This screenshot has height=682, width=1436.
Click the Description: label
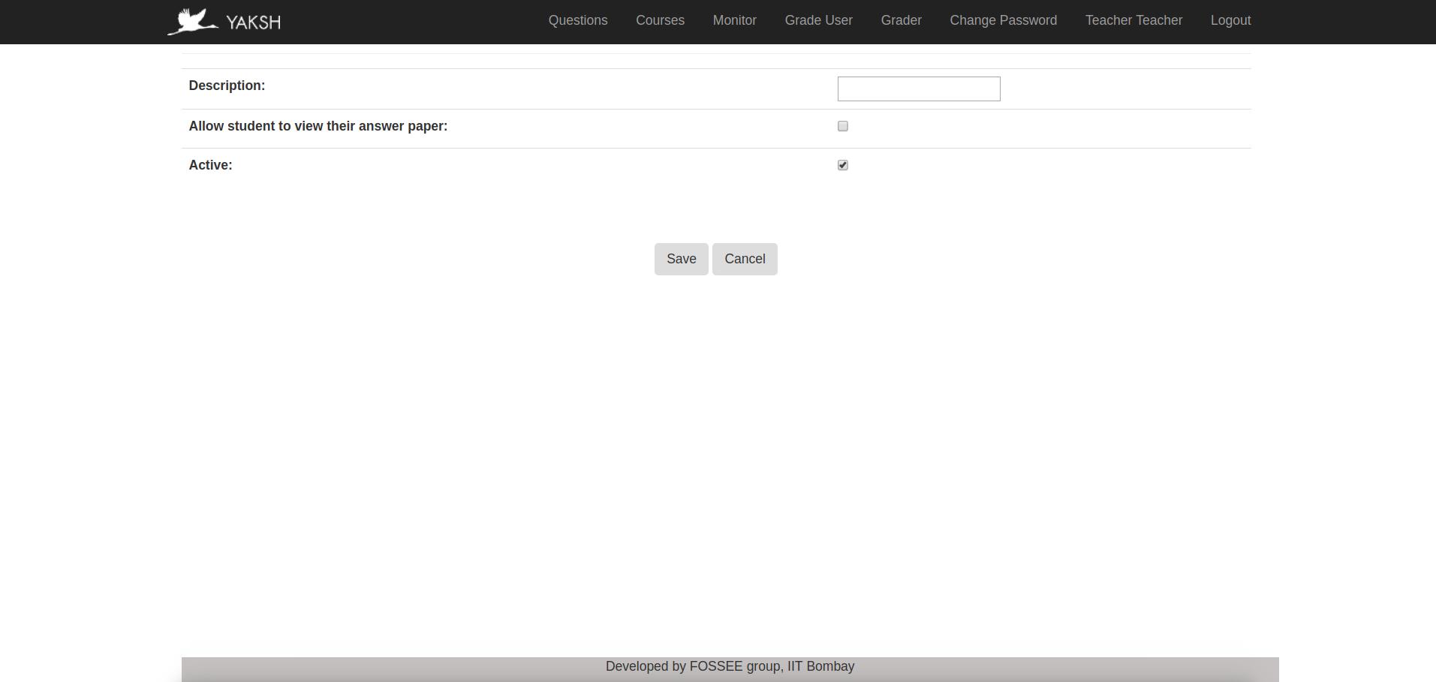pyautogui.click(x=227, y=86)
